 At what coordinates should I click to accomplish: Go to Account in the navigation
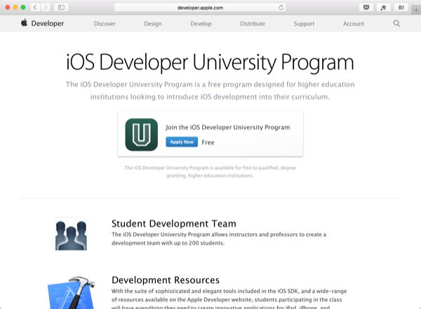point(354,23)
